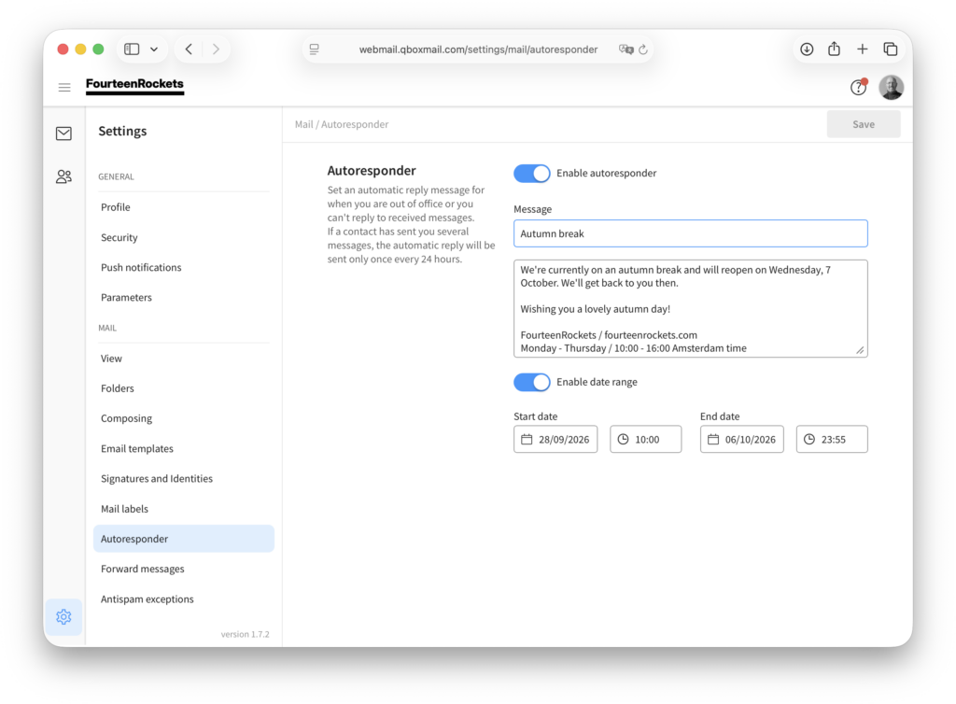Reload the page with the refresh icon
Image resolution: width=956 pixels, height=704 pixels.
tap(643, 49)
